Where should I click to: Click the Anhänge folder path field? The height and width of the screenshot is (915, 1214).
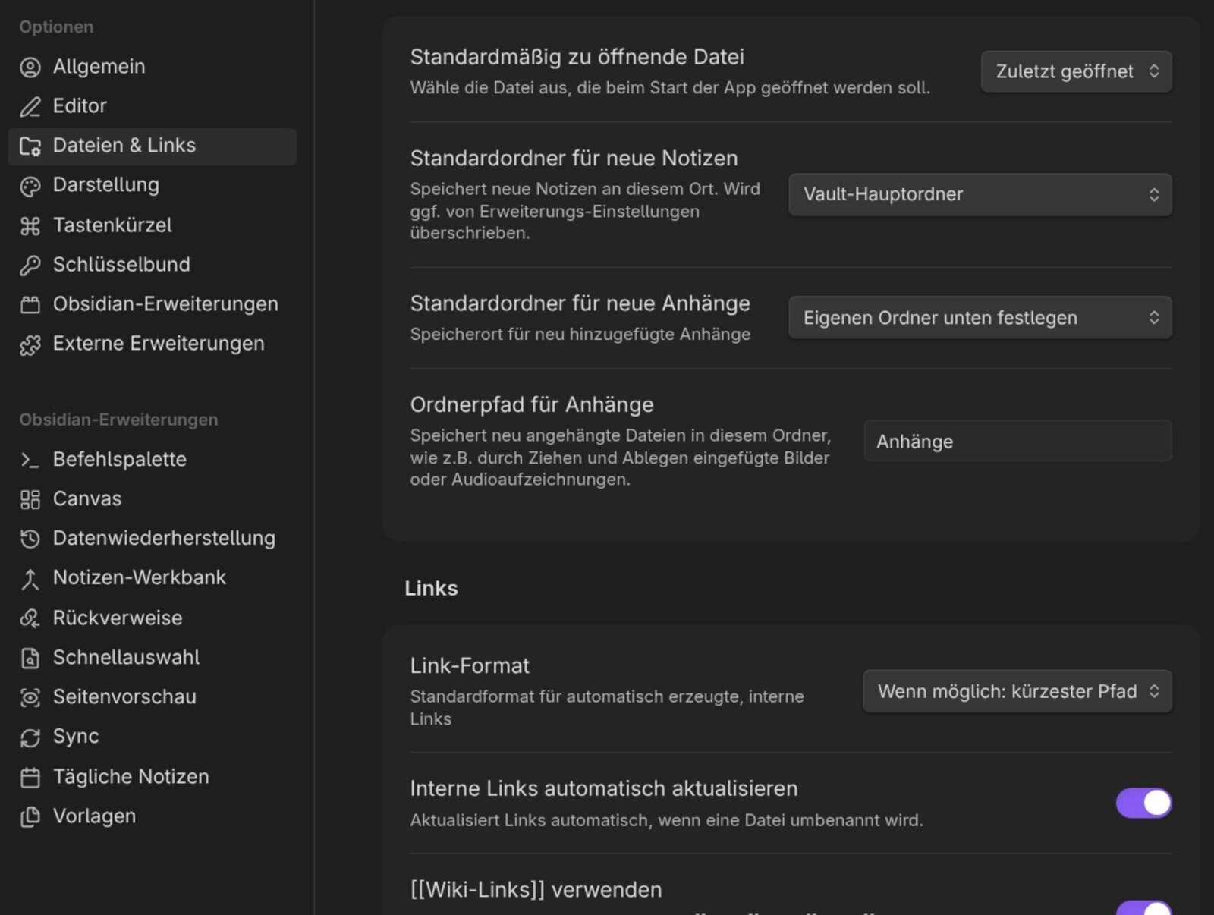(x=1017, y=442)
